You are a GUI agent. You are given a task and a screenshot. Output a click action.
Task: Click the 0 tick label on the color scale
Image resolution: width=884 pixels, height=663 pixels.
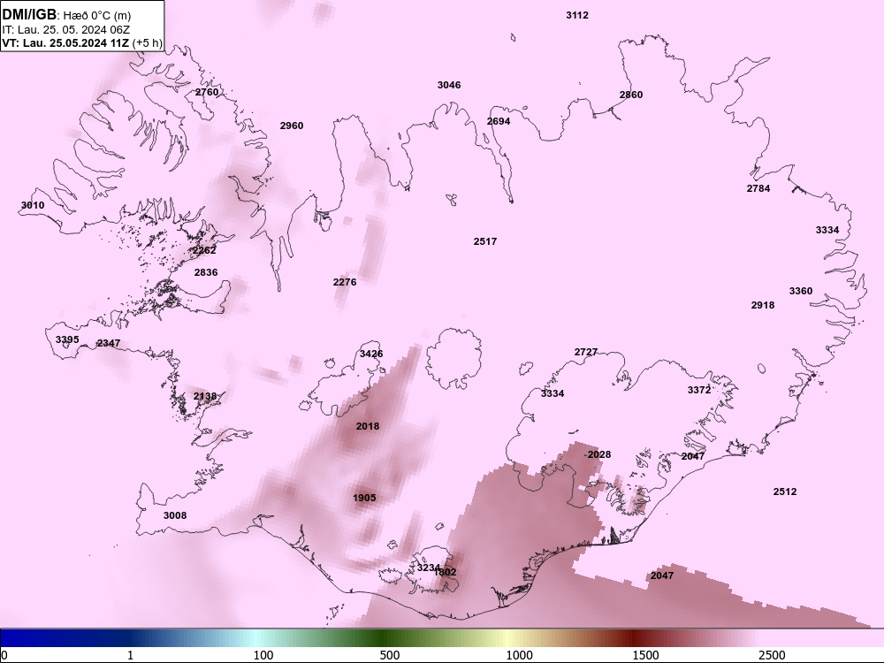[x=4, y=655]
